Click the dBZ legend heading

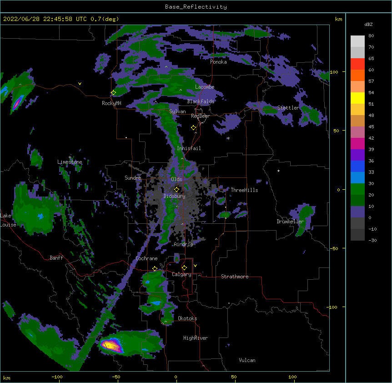(368, 24)
